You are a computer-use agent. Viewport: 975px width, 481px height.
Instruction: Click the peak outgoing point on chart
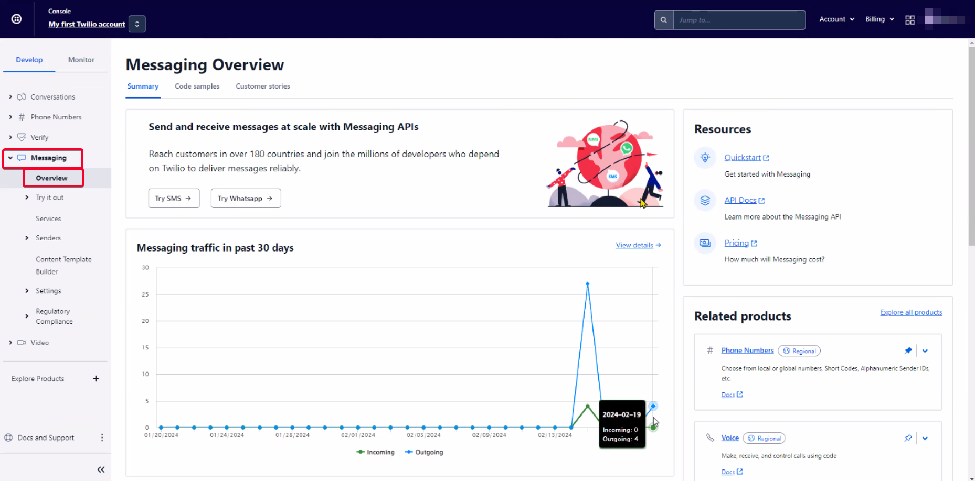[588, 283]
